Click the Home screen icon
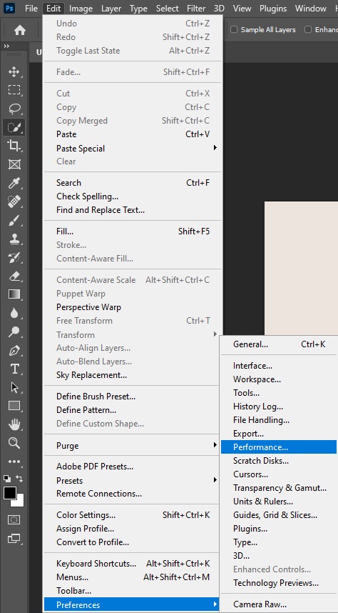The image size is (338, 613). 19,30
